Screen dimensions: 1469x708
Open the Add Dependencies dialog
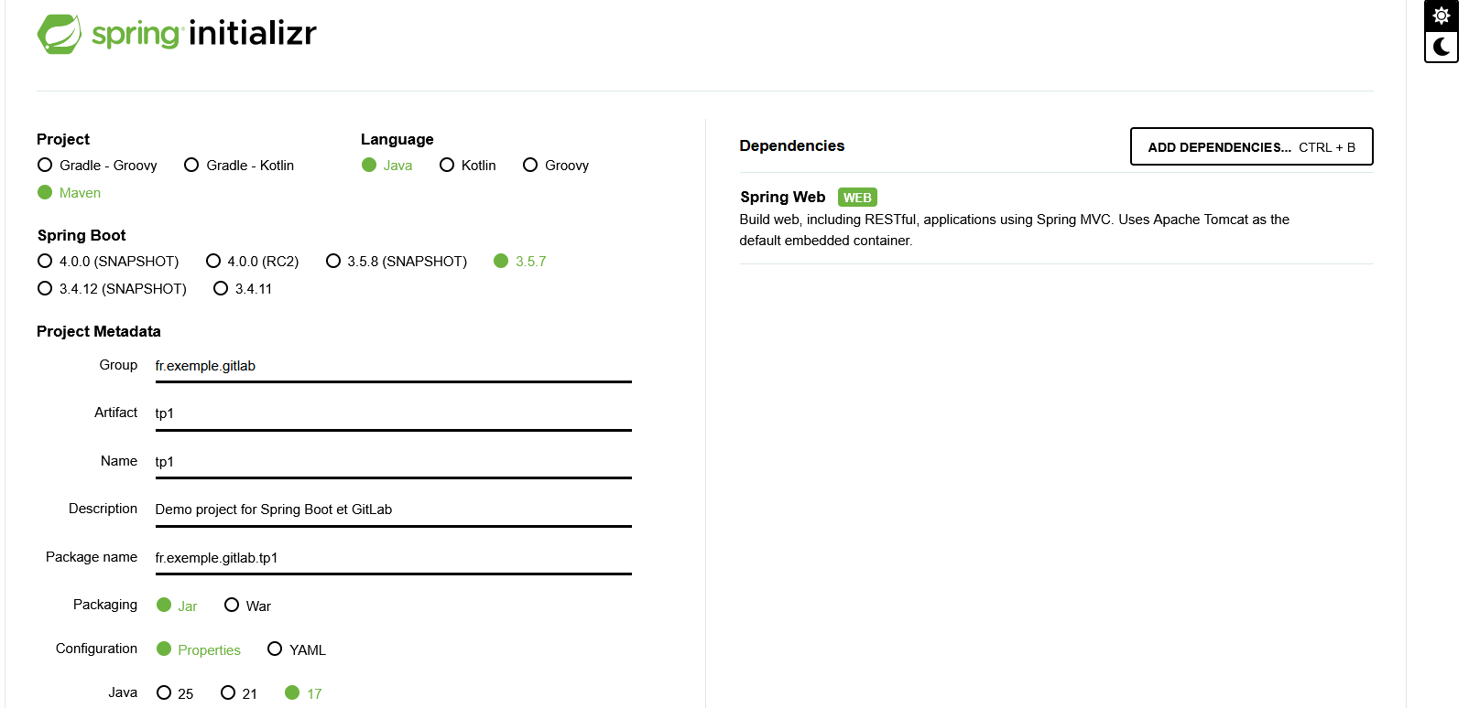click(x=1251, y=146)
